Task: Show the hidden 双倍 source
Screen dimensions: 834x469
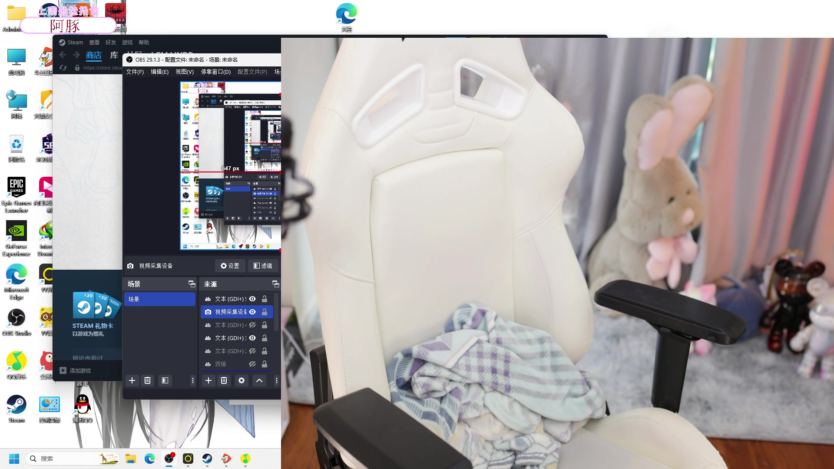Action: pos(252,364)
